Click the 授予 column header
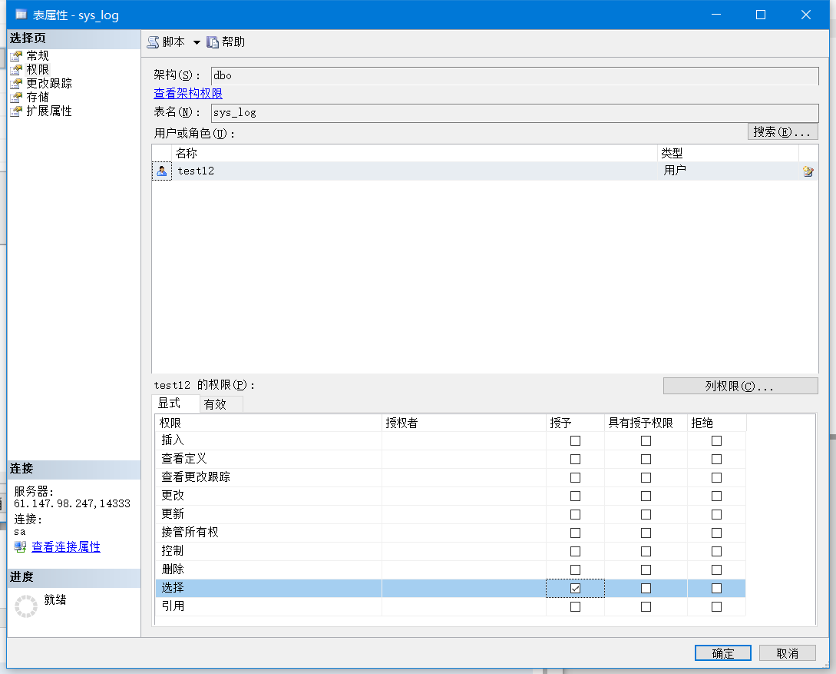This screenshot has height=674, width=836. (575, 423)
